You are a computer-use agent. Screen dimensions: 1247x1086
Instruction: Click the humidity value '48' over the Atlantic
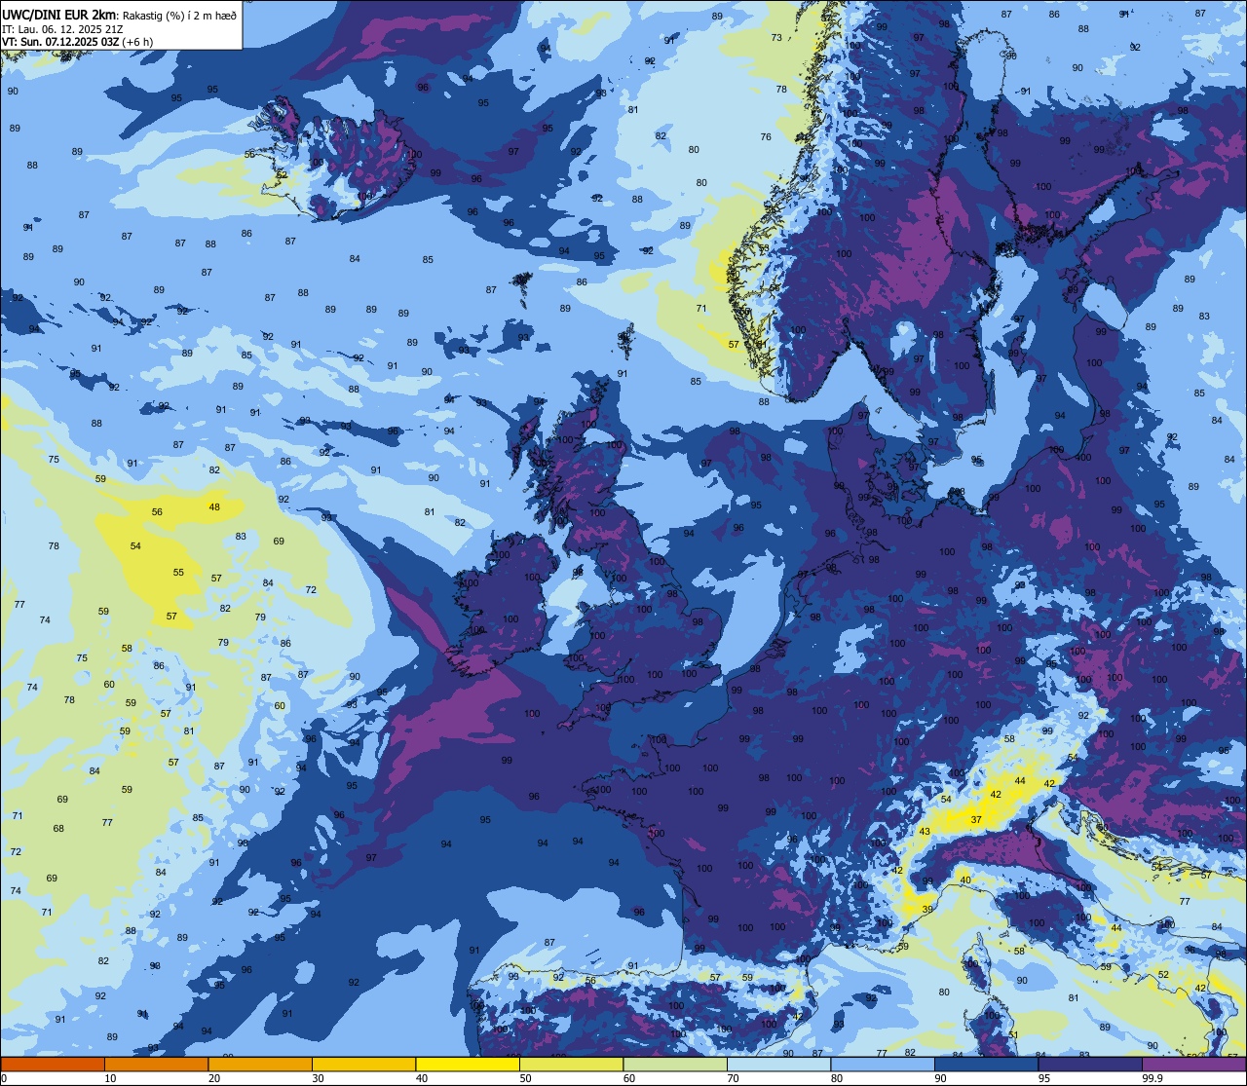(x=214, y=507)
